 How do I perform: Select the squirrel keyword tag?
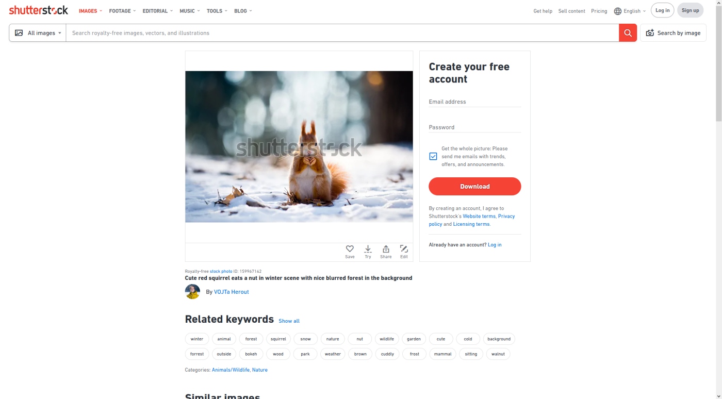(x=278, y=339)
